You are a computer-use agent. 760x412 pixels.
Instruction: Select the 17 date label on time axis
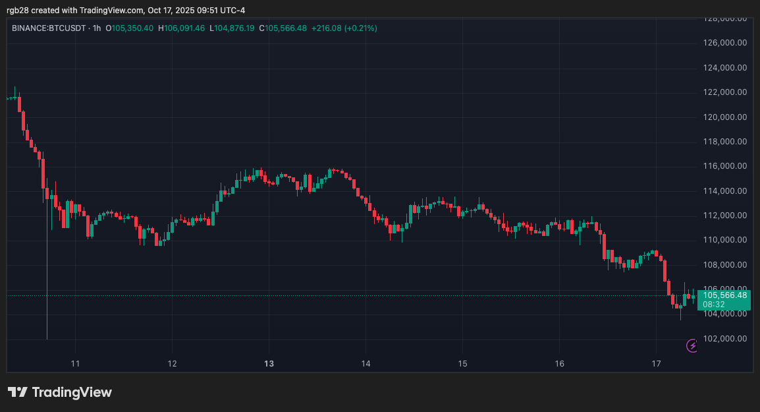(656, 363)
